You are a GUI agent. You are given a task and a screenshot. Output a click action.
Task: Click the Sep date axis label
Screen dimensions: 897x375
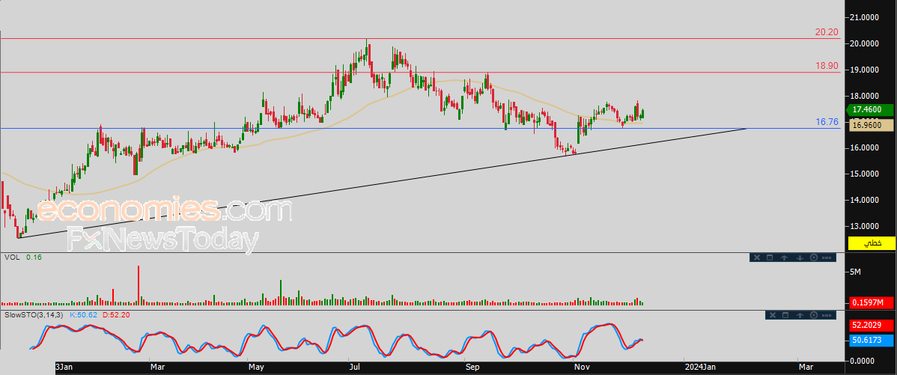coord(472,366)
